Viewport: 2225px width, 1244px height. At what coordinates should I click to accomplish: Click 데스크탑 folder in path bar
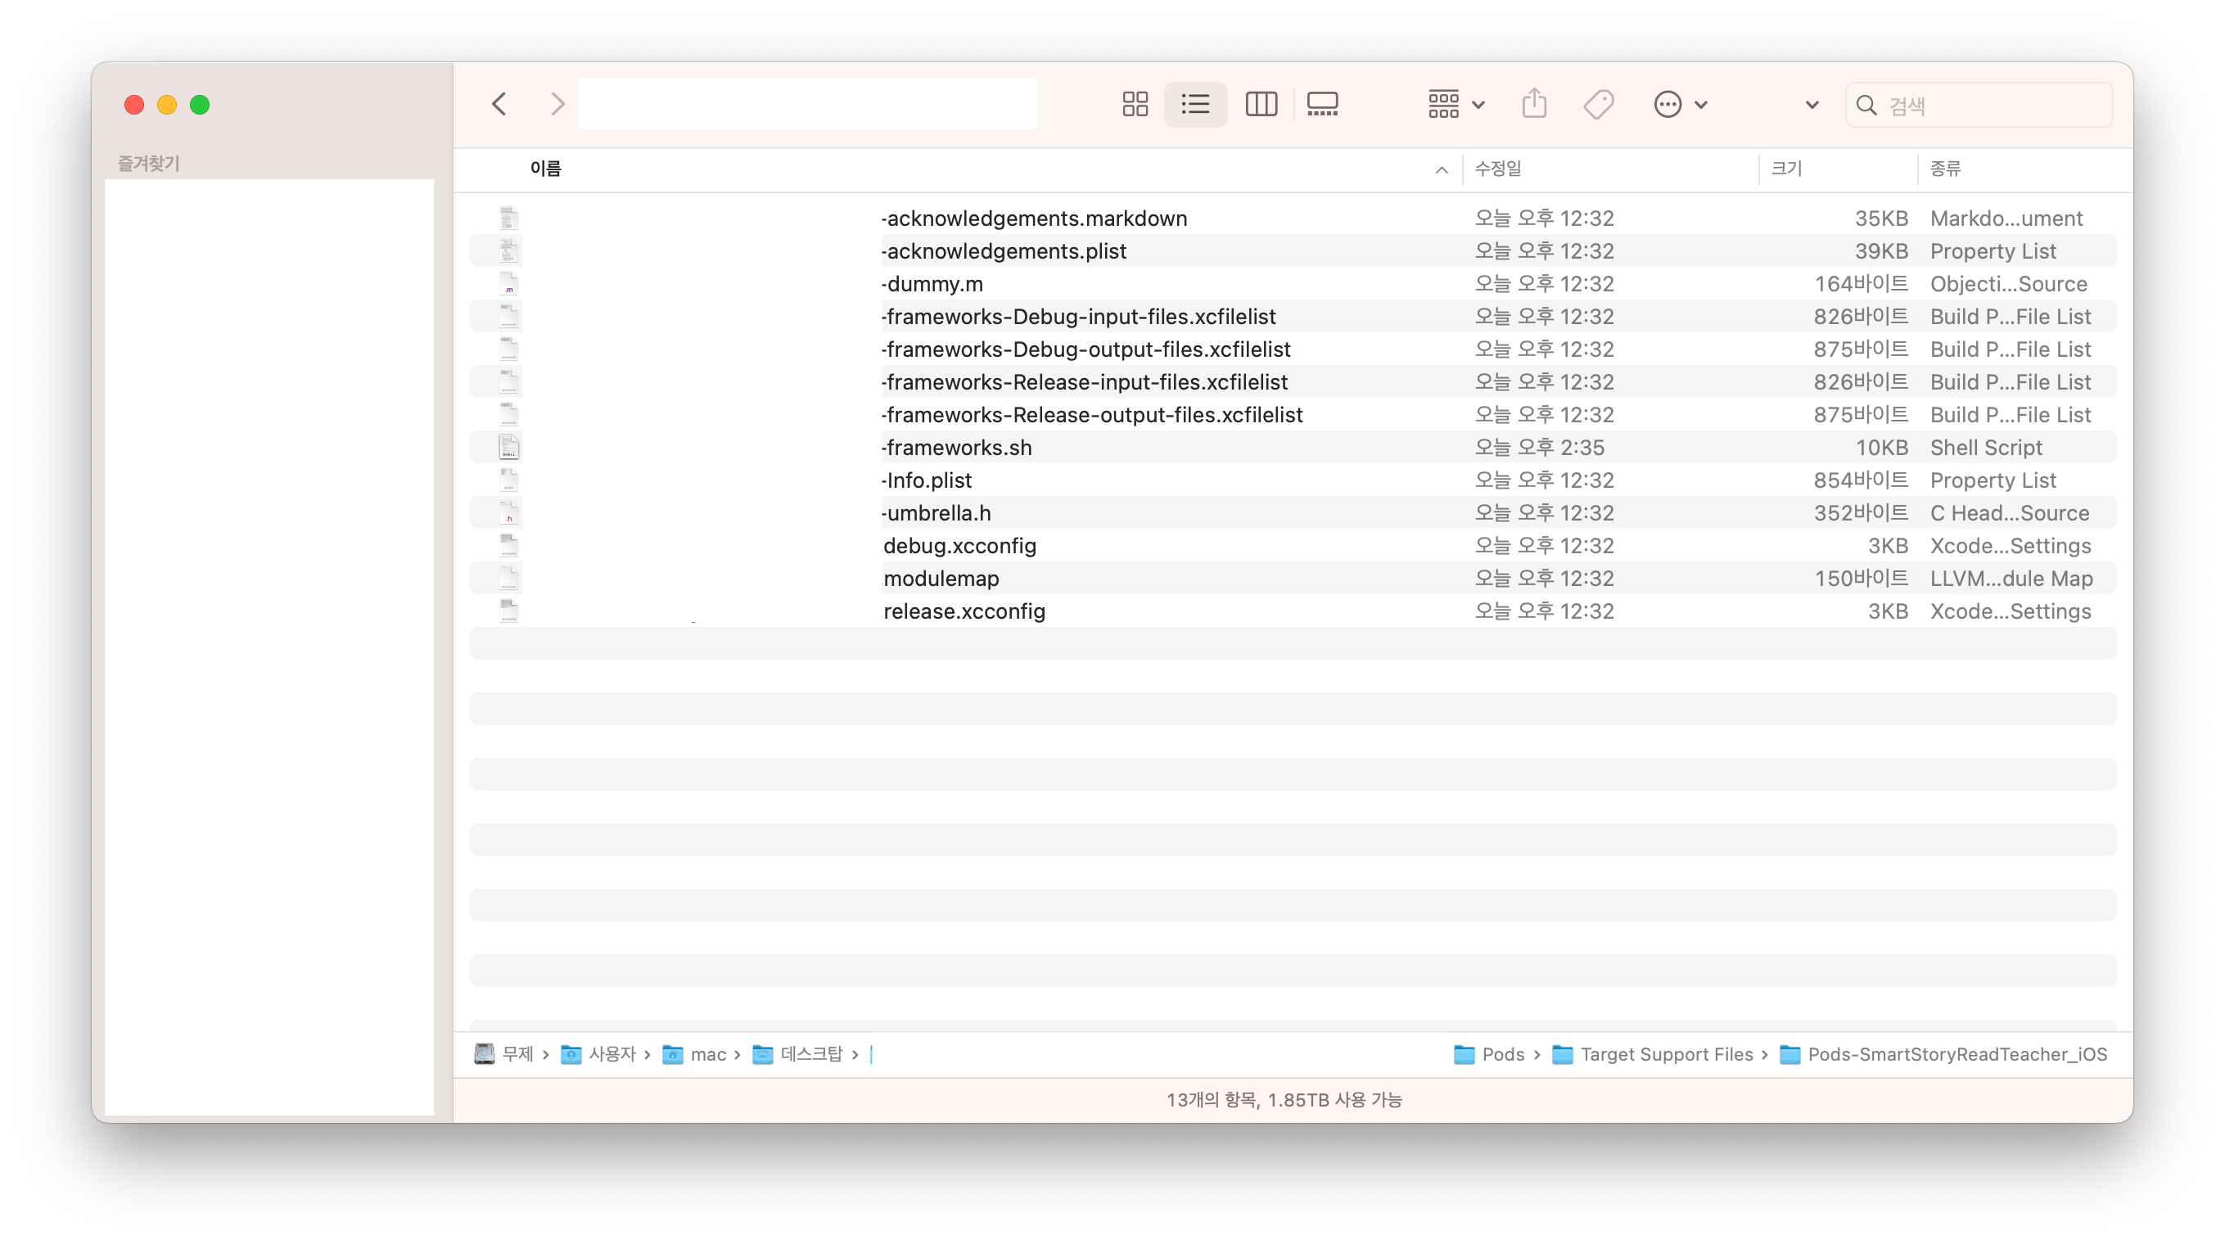[x=810, y=1054]
